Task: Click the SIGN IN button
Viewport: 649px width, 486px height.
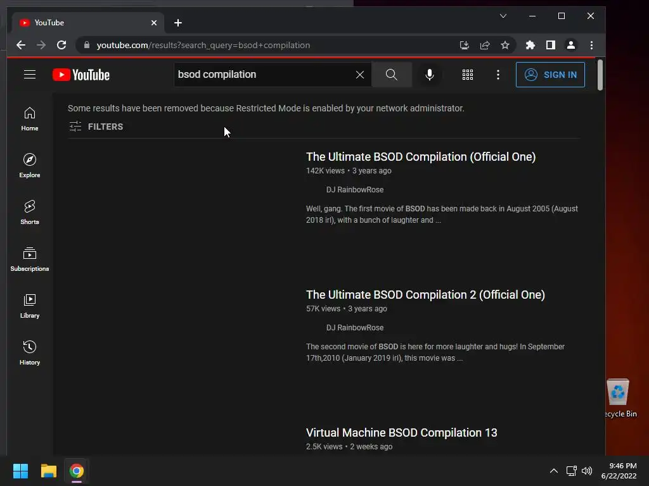Action: tap(550, 75)
